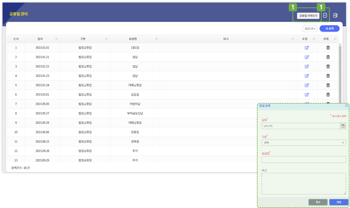Expand the 구분 선택 dropdown
The width and height of the screenshot is (350, 208).
303,143
